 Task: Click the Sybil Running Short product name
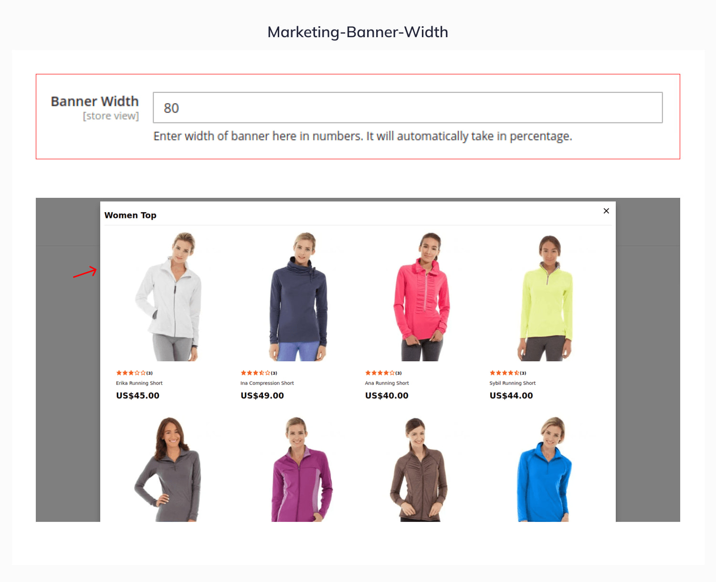click(513, 383)
